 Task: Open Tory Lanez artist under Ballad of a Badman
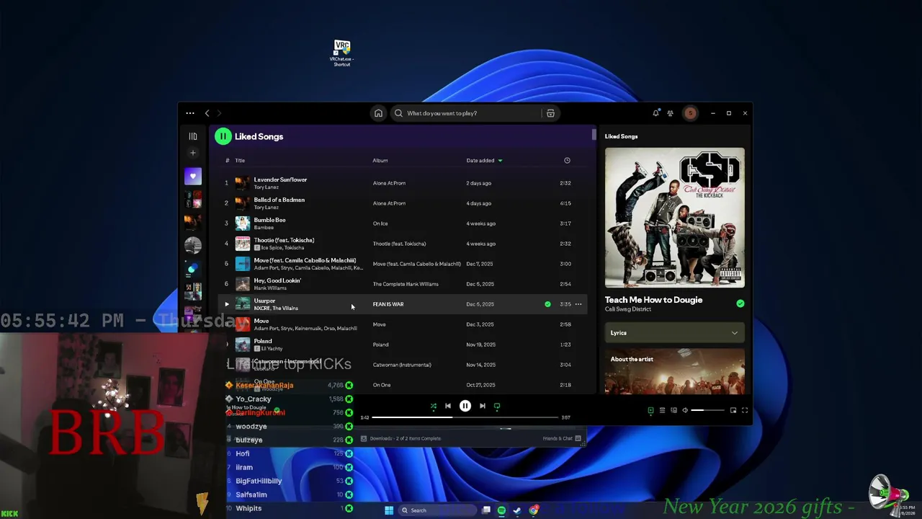[267, 208]
